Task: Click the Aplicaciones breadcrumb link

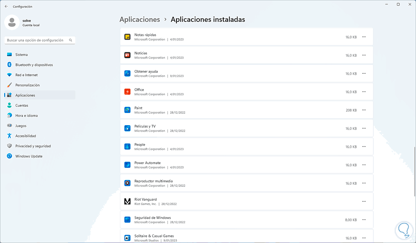Action: click(x=140, y=20)
